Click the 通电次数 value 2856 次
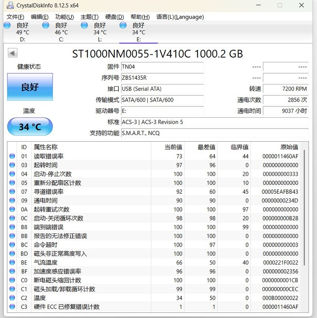 pos(286,100)
